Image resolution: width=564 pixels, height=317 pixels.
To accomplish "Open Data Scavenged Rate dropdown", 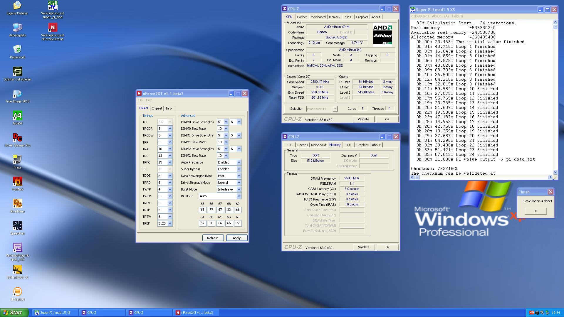I will (239, 176).
